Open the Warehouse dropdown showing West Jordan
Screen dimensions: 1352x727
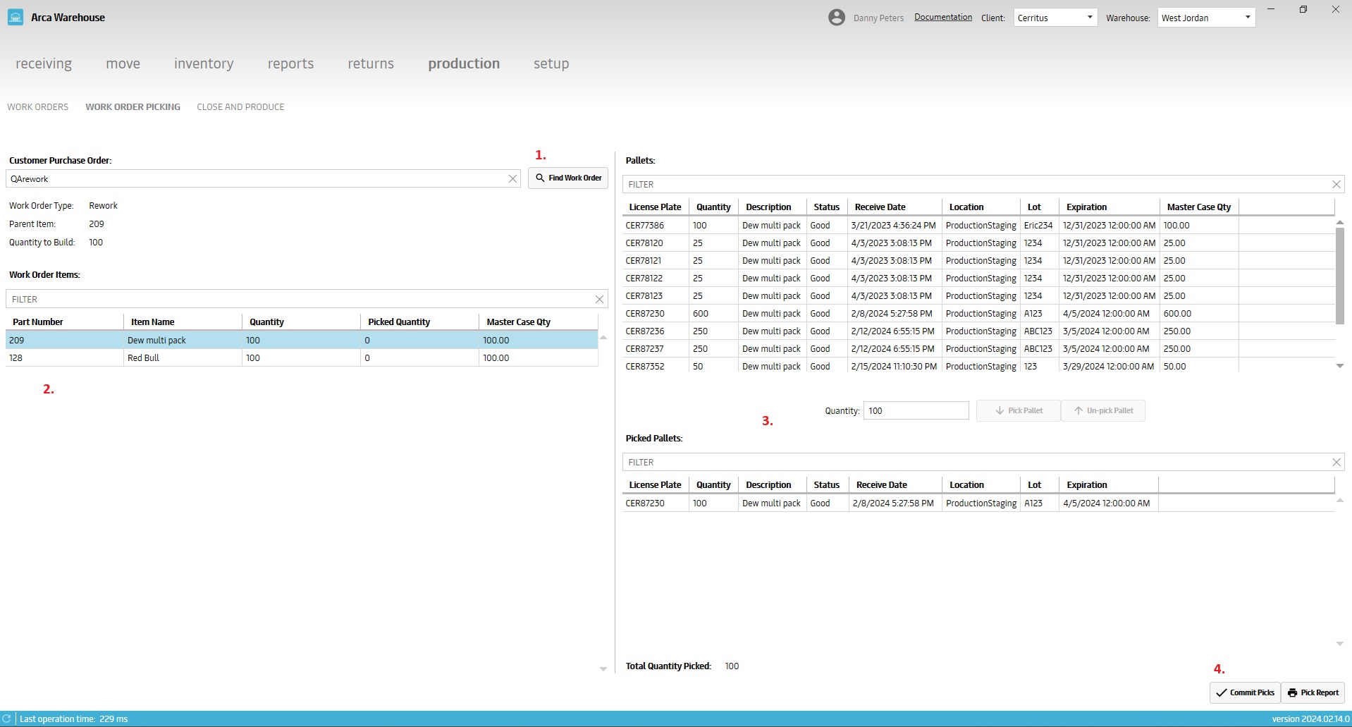click(x=1206, y=18)
